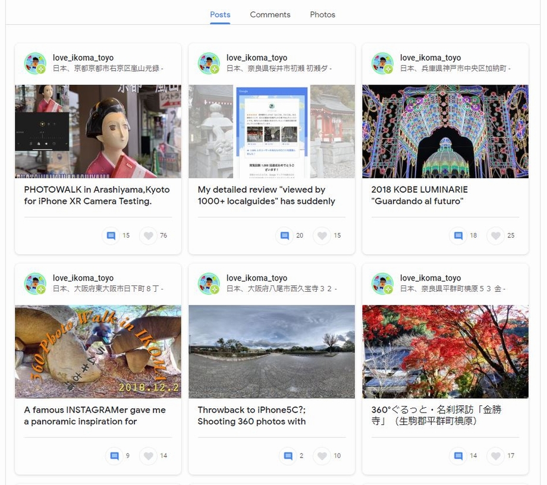This screenshot has height=485, width=547.
Task: Open 'My detailed review viewed by 1000+' title
Action: 266,196
